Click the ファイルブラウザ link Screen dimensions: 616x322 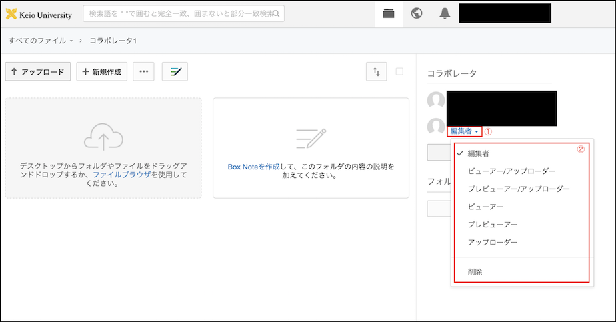tap(121, 175)
